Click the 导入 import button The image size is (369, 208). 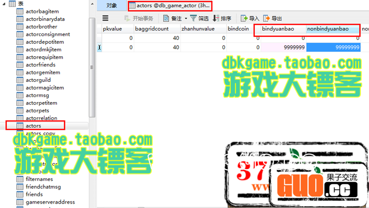point(250,18)
